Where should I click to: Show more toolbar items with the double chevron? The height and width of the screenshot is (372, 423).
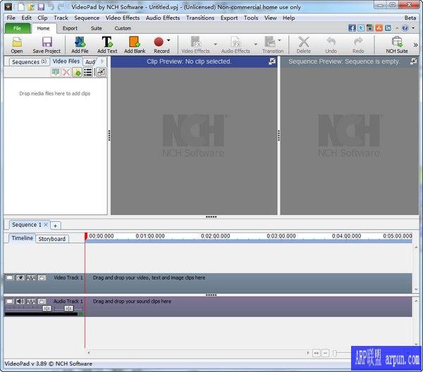pyautogui.click(x=416, y=45)
